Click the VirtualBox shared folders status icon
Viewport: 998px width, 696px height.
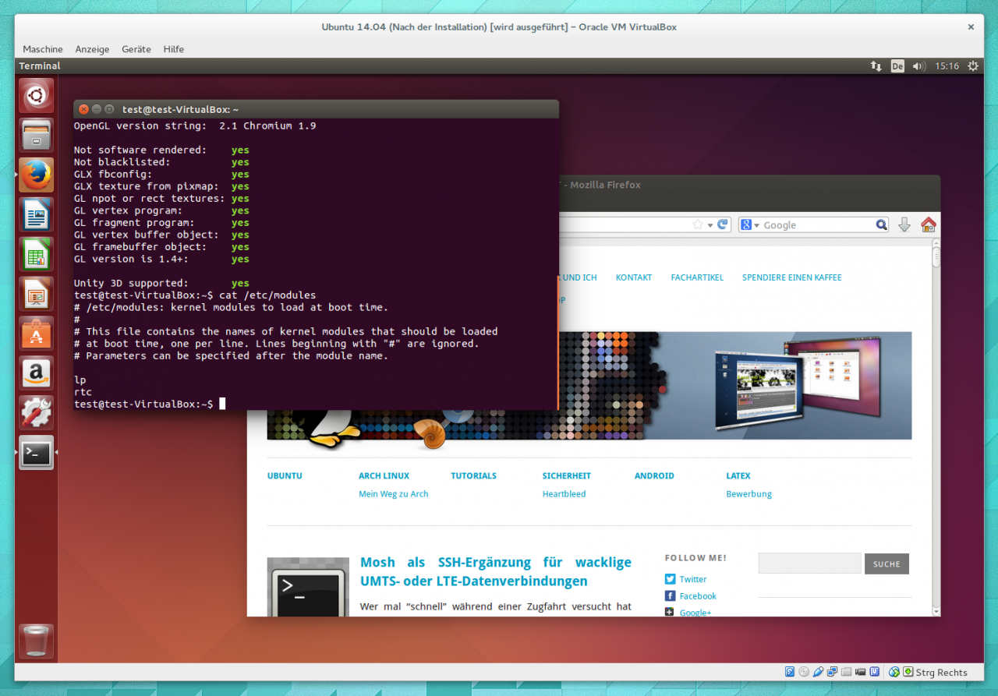(x=846, y=672)
